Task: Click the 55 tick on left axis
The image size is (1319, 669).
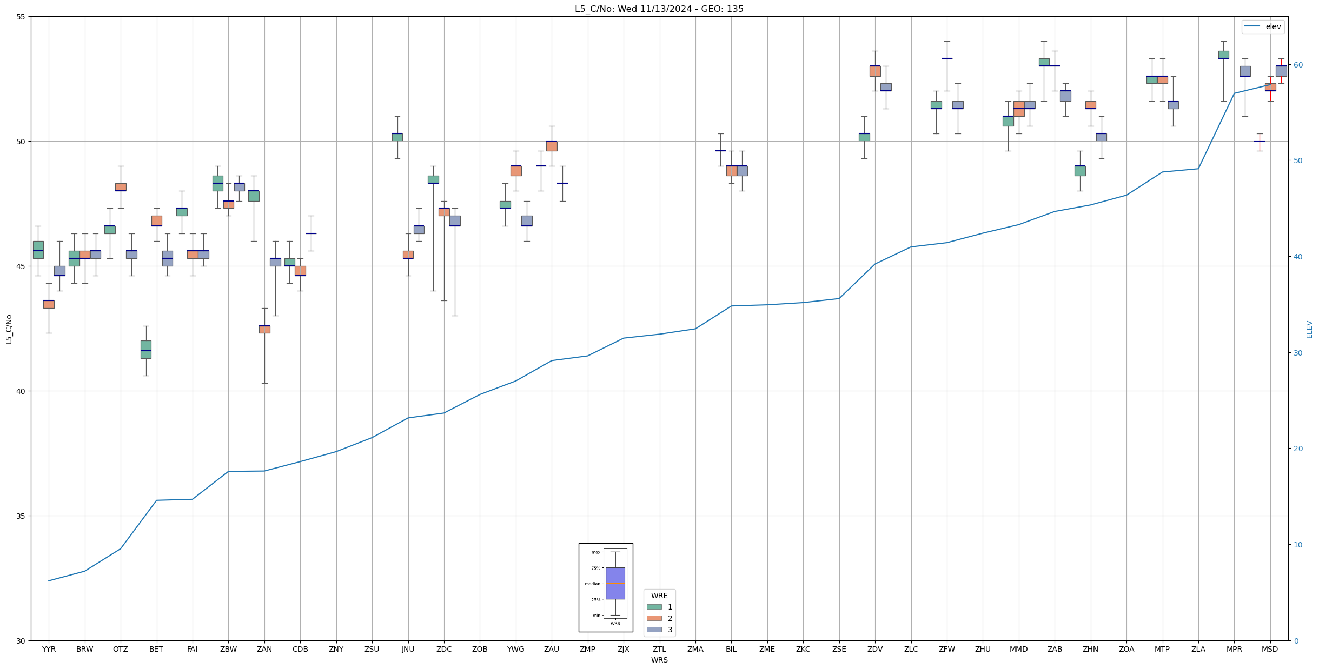Action: [21, 17]
